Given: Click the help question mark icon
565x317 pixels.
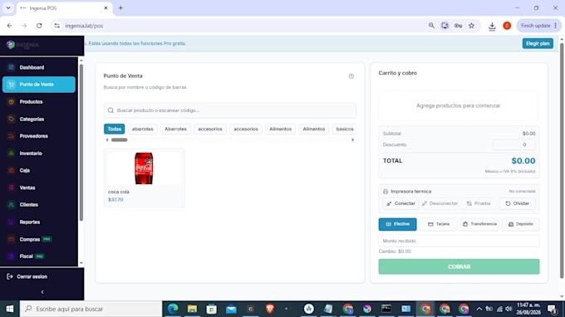Looking at the screenshot, I should pos(351,76).
